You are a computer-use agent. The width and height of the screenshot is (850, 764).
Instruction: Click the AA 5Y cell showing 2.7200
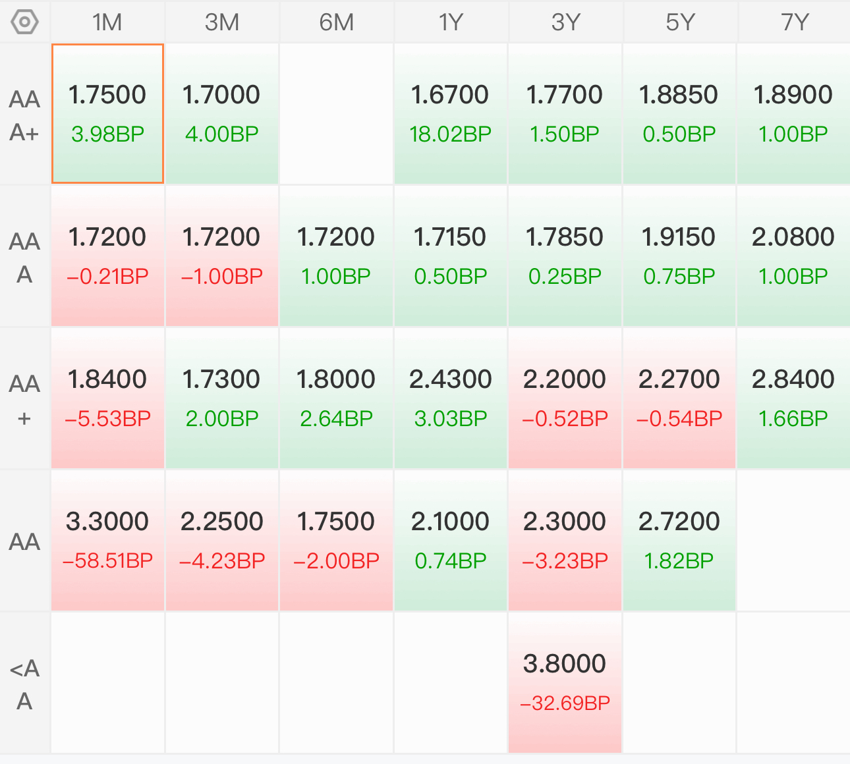679,540
